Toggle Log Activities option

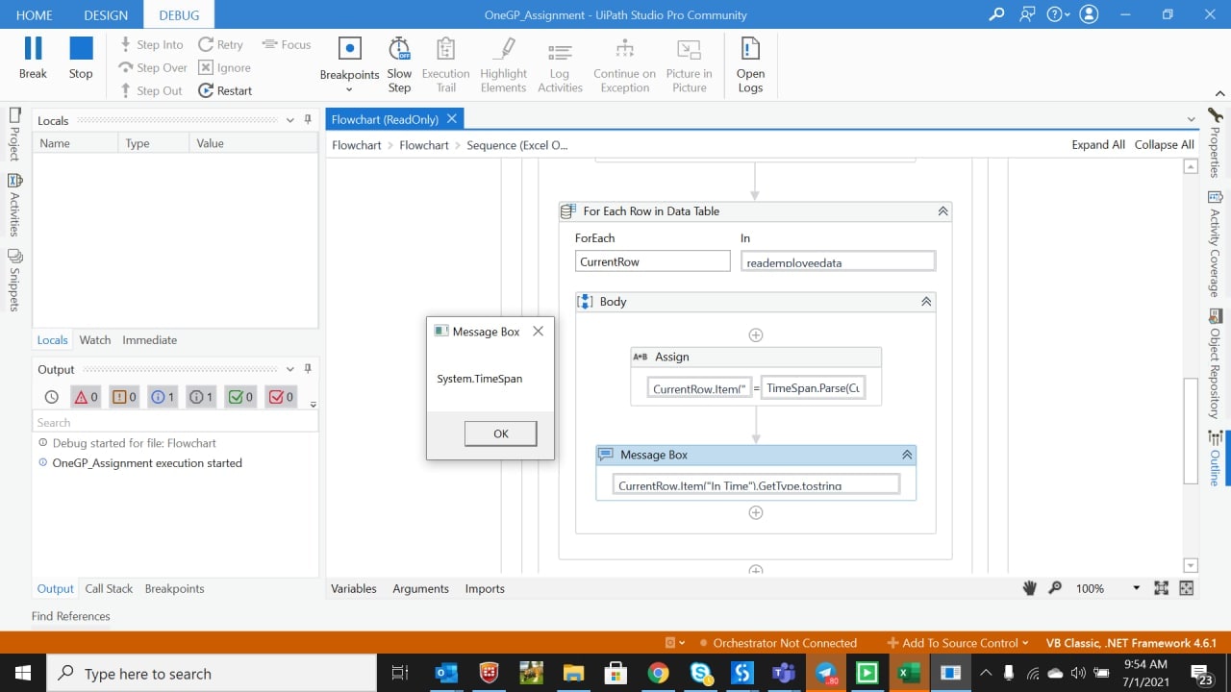(x=560, y=65)
